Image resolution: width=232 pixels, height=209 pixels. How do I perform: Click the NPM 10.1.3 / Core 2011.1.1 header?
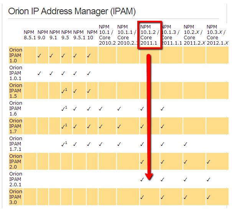(x=171, y=35)
